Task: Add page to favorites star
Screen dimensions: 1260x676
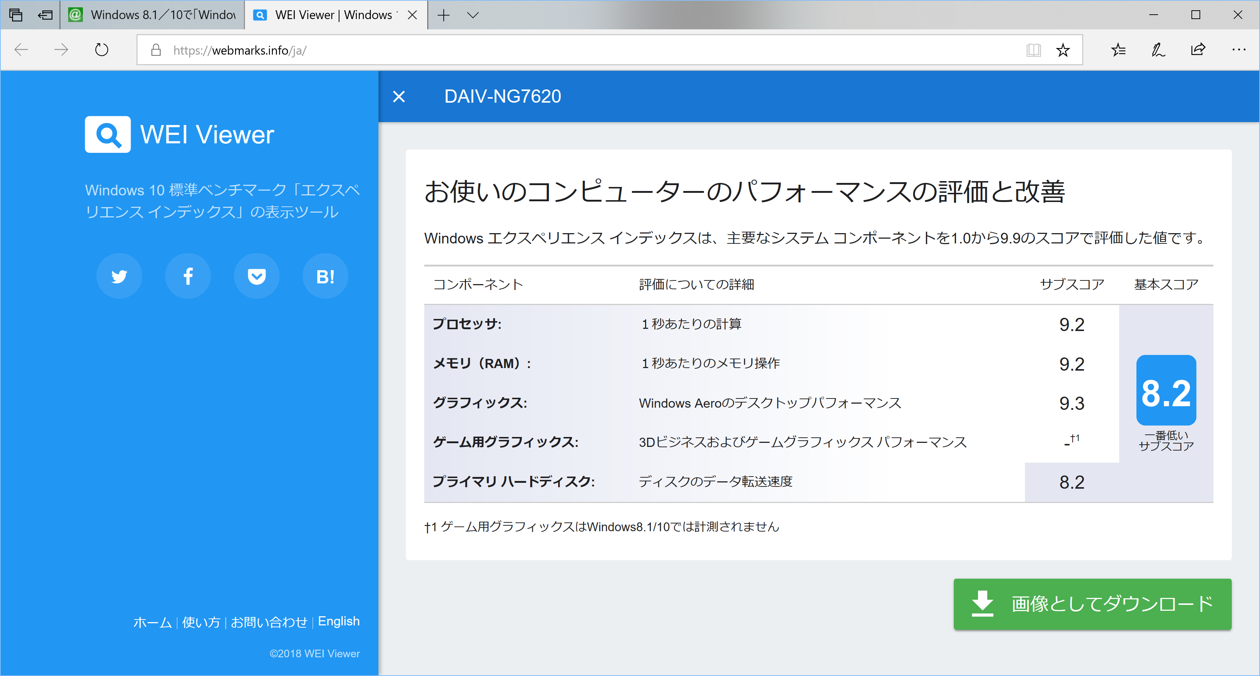Action: click(x=1062, y=50)
